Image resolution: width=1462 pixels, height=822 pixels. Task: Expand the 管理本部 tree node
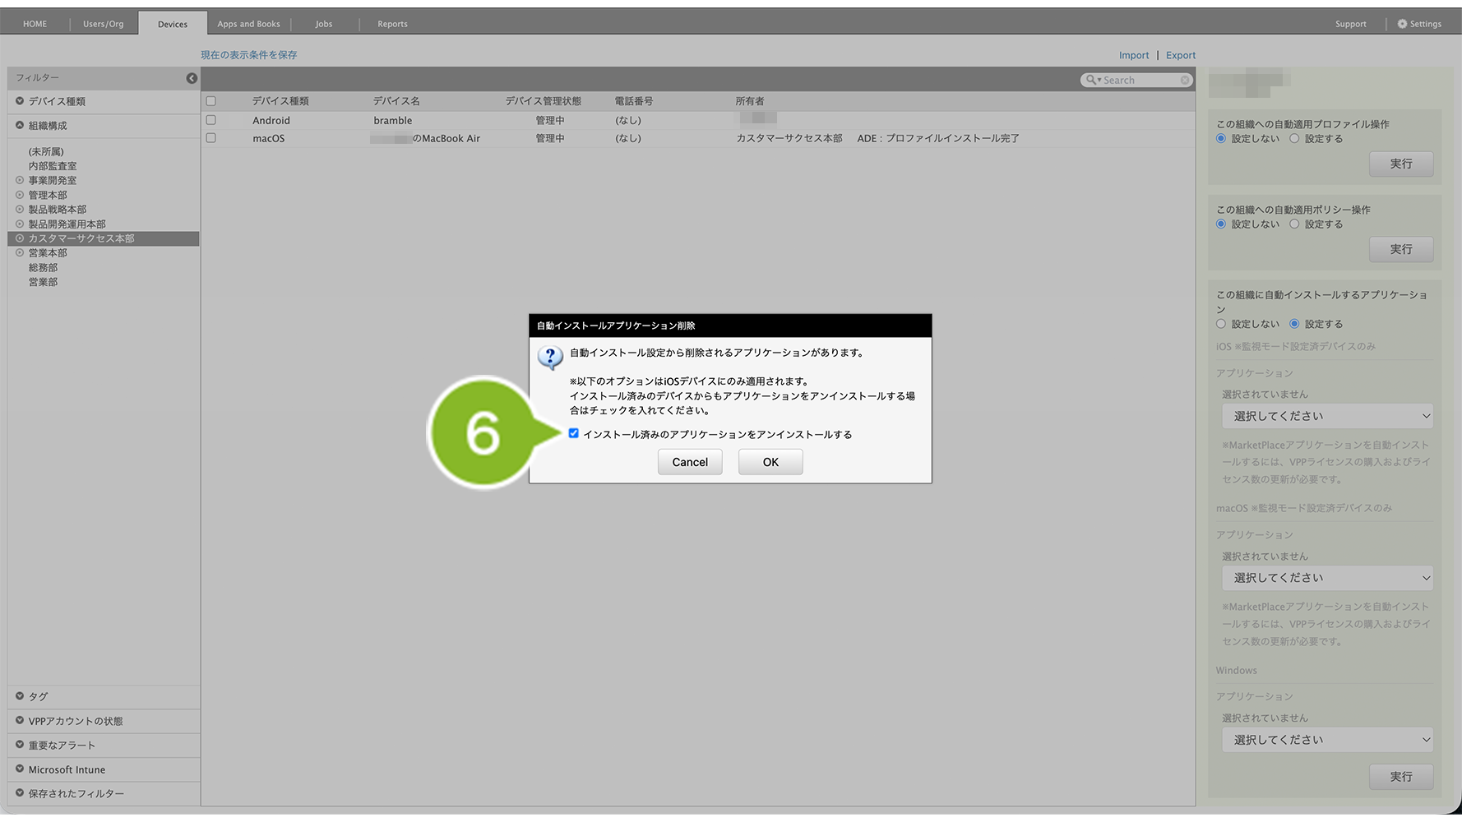click(20, 195)
